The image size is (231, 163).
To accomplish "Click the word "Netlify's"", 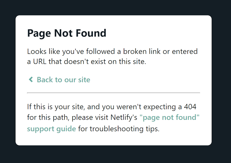I will 124,117.
